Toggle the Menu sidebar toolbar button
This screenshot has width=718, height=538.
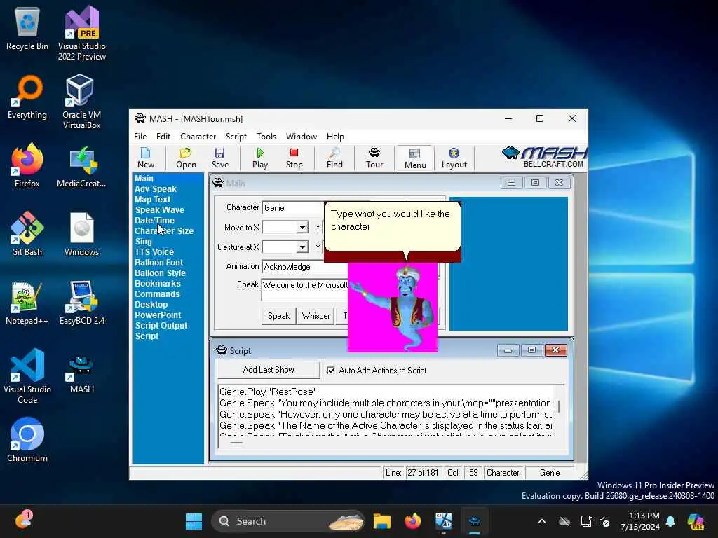tap(415, 158)
